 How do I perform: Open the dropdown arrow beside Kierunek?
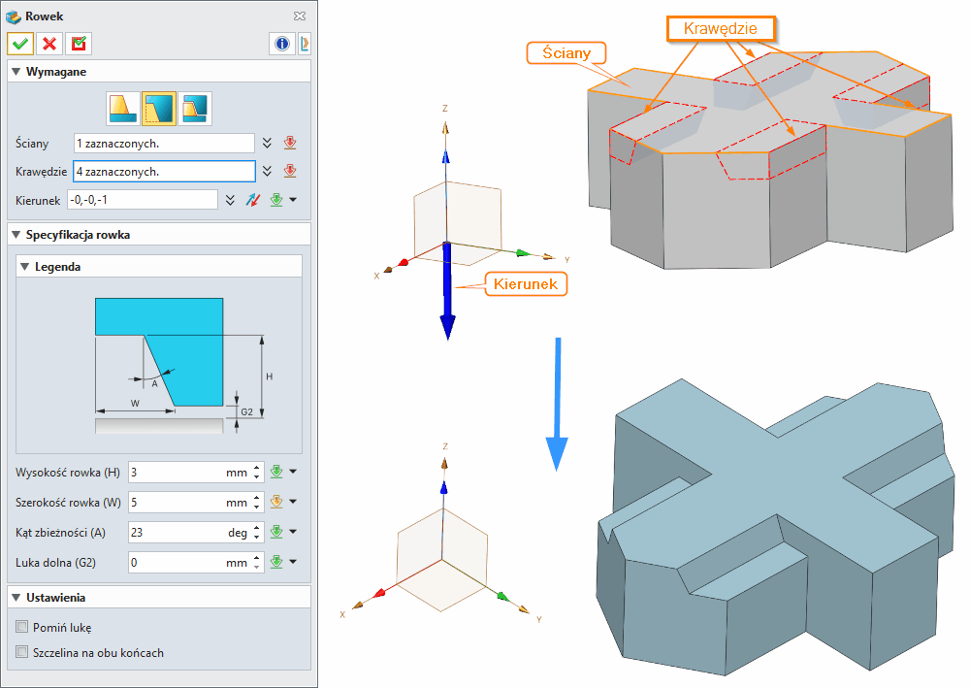click(294, 201)
